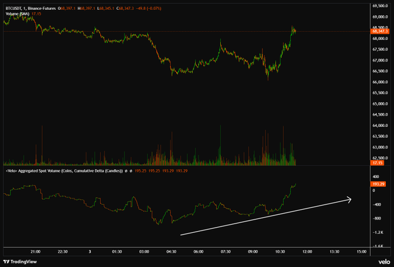Click the 21:00 time axis label
The height and width of the screenshot is (267, 394).
(35, 251)
